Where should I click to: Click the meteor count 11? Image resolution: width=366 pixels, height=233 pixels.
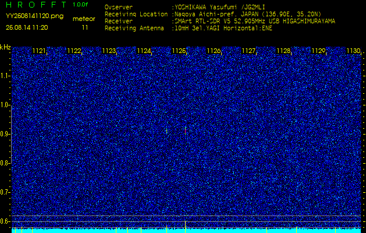85,27
